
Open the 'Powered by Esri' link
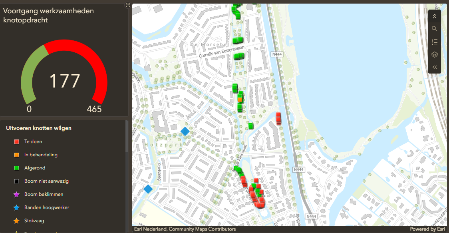(427, 229)
